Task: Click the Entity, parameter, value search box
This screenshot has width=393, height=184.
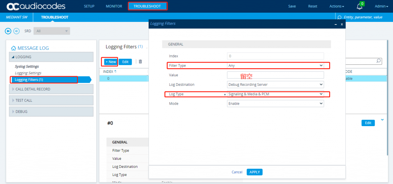Action: pos(364,17)
